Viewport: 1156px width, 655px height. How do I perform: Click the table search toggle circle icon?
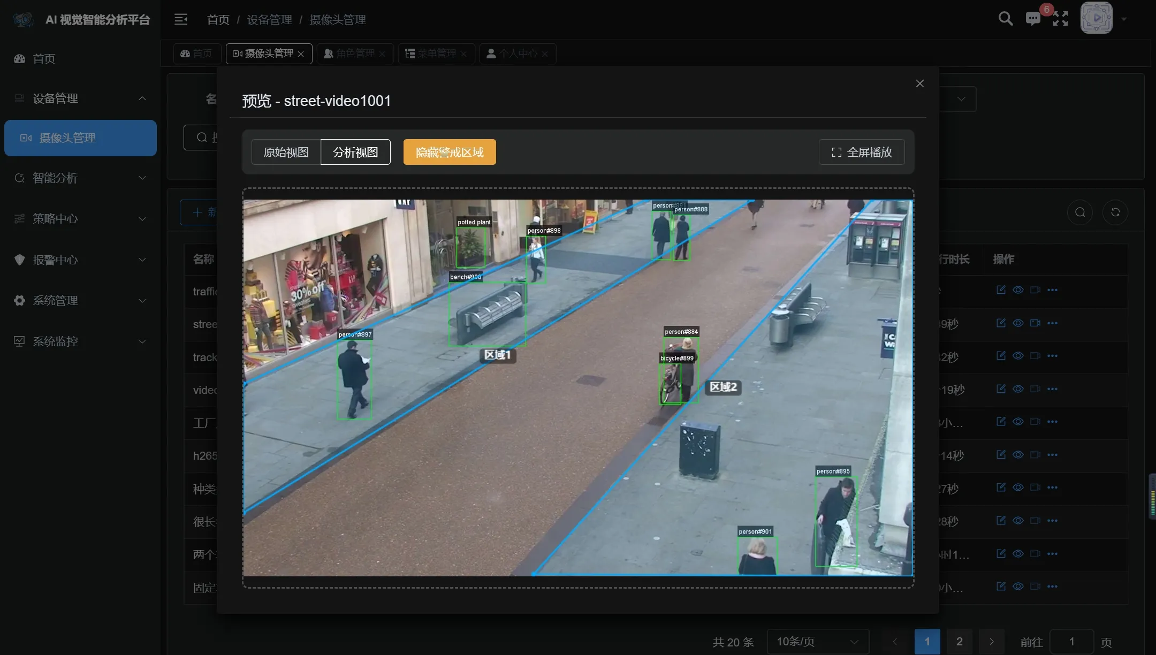pyautogui.click(x=1080, y=212)
